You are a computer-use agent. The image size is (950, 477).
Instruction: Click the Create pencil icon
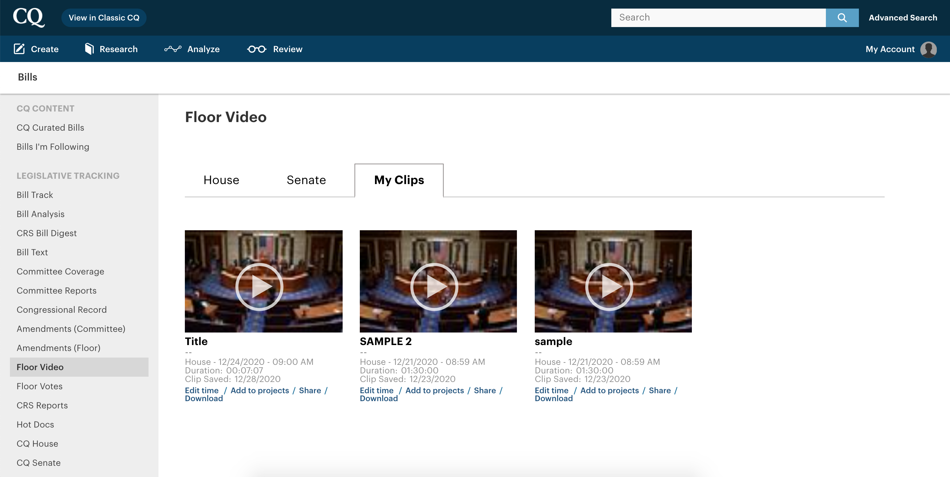point(19,49)
